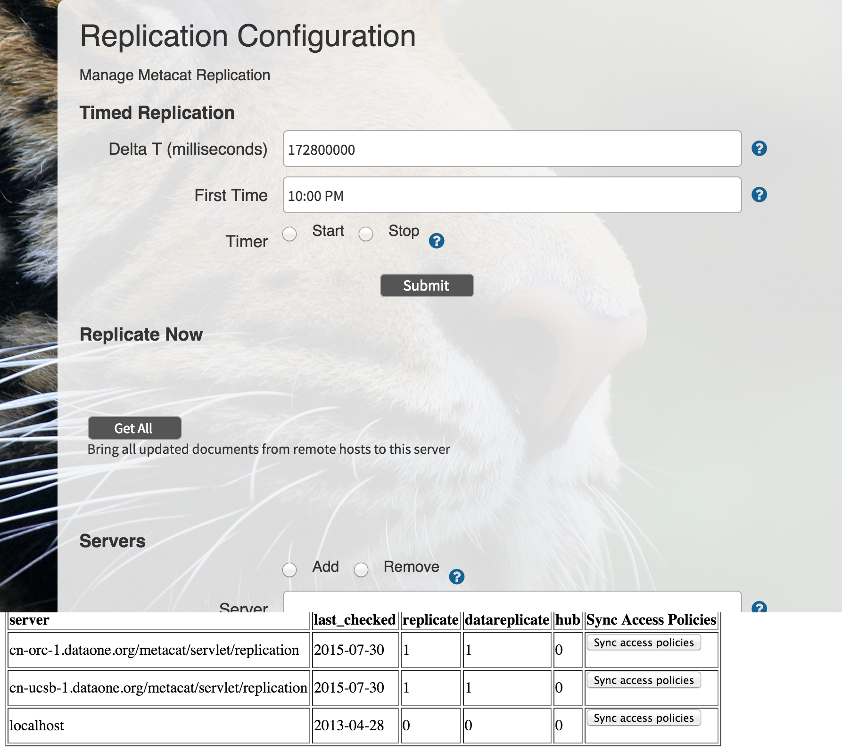Click the Get All button
Viewport: 842px width, 752px height.
click(134, 428)
